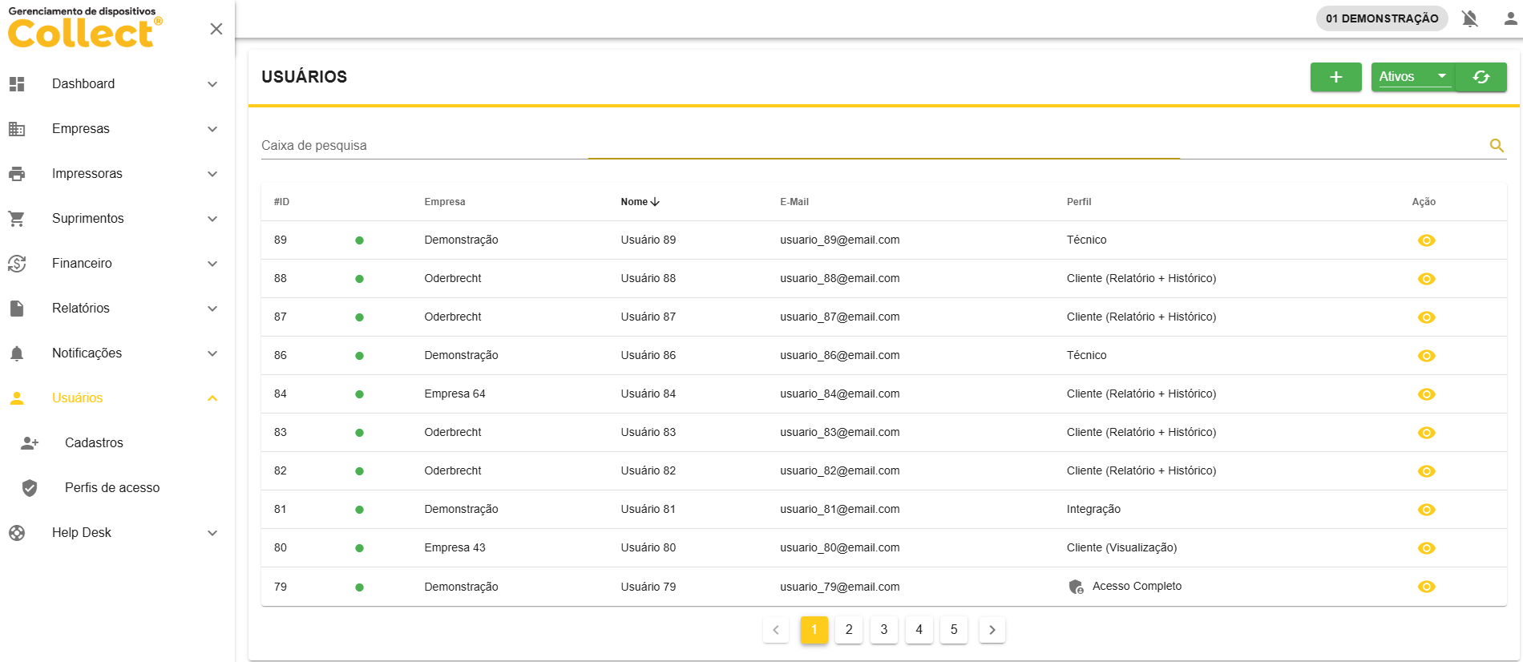The height and width of the screenshot is (662, 1523).
Task: Expand the Dashboard menu chevron
Action: coord(212,84)
